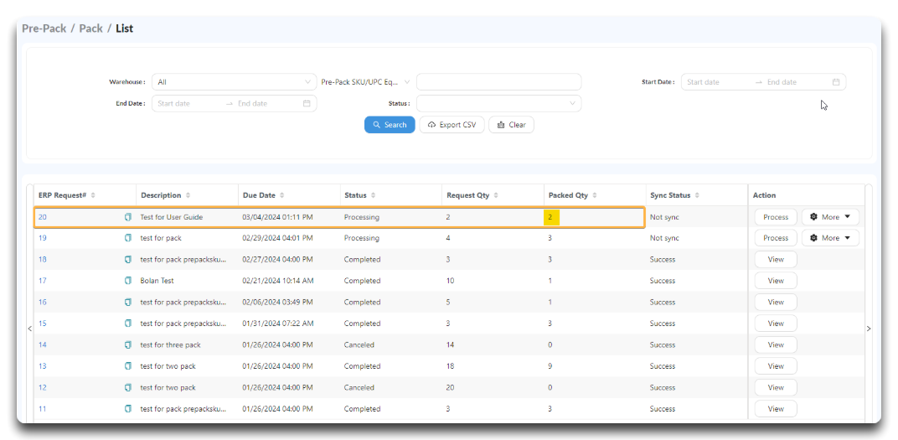
Task: Open ERP request link 17
Action: tap(43, 281)
